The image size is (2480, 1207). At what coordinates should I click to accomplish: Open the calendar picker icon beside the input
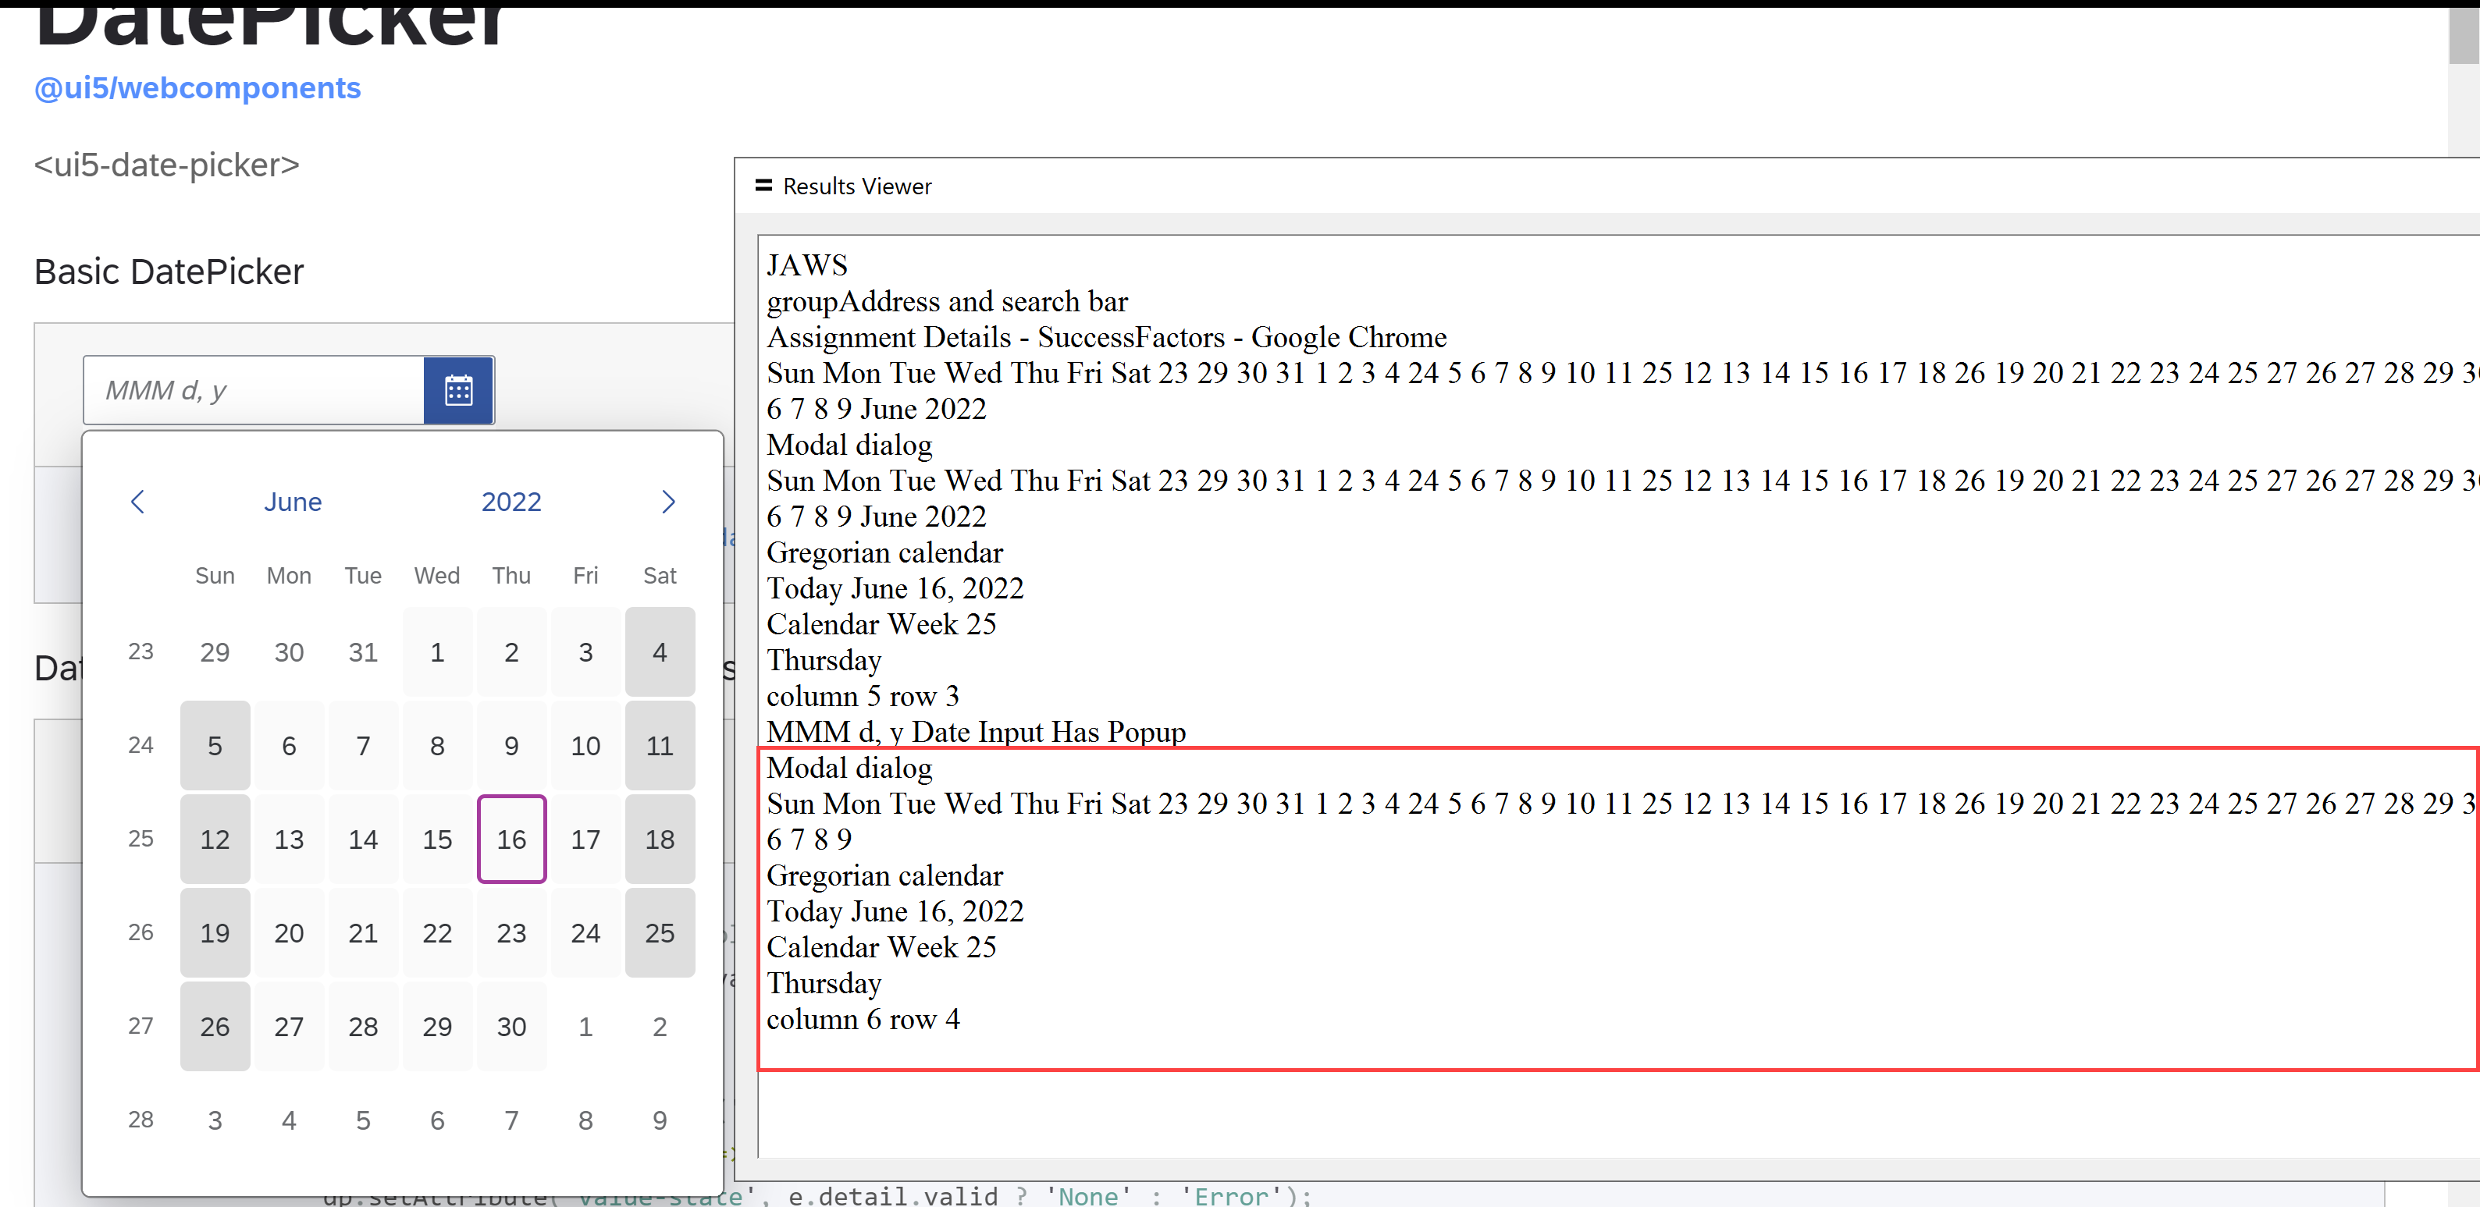point(458,390)
